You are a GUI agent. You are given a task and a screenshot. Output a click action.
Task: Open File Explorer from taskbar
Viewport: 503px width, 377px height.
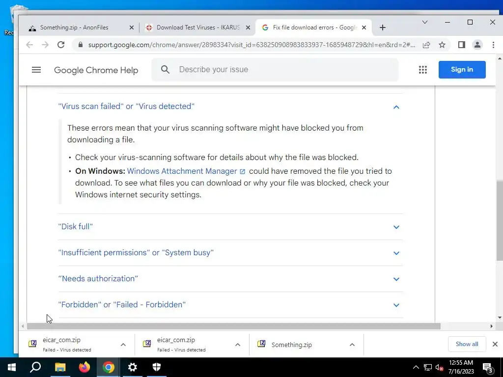click(x=60, y=367)
